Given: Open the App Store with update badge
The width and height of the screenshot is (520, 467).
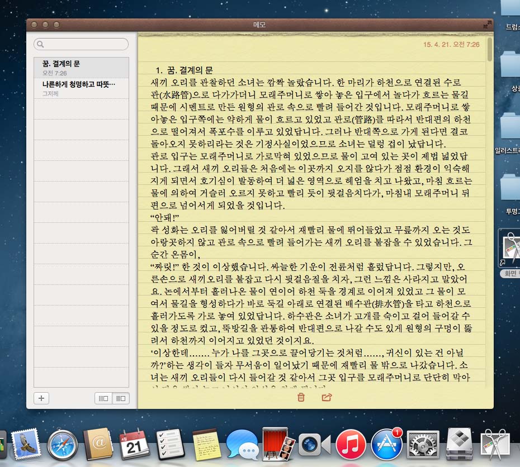Looking at the screenshot, I should (x=387, y=445).
